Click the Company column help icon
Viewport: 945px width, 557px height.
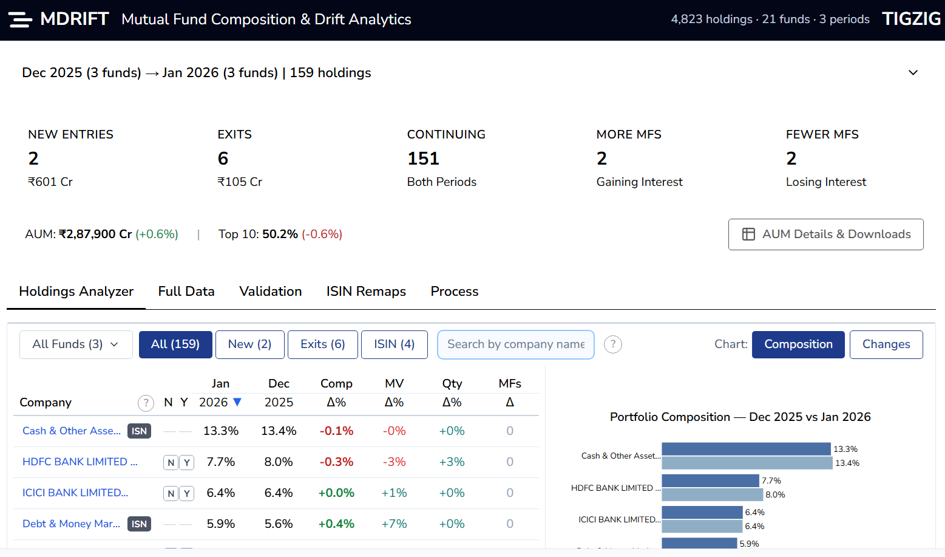[146, 403]
